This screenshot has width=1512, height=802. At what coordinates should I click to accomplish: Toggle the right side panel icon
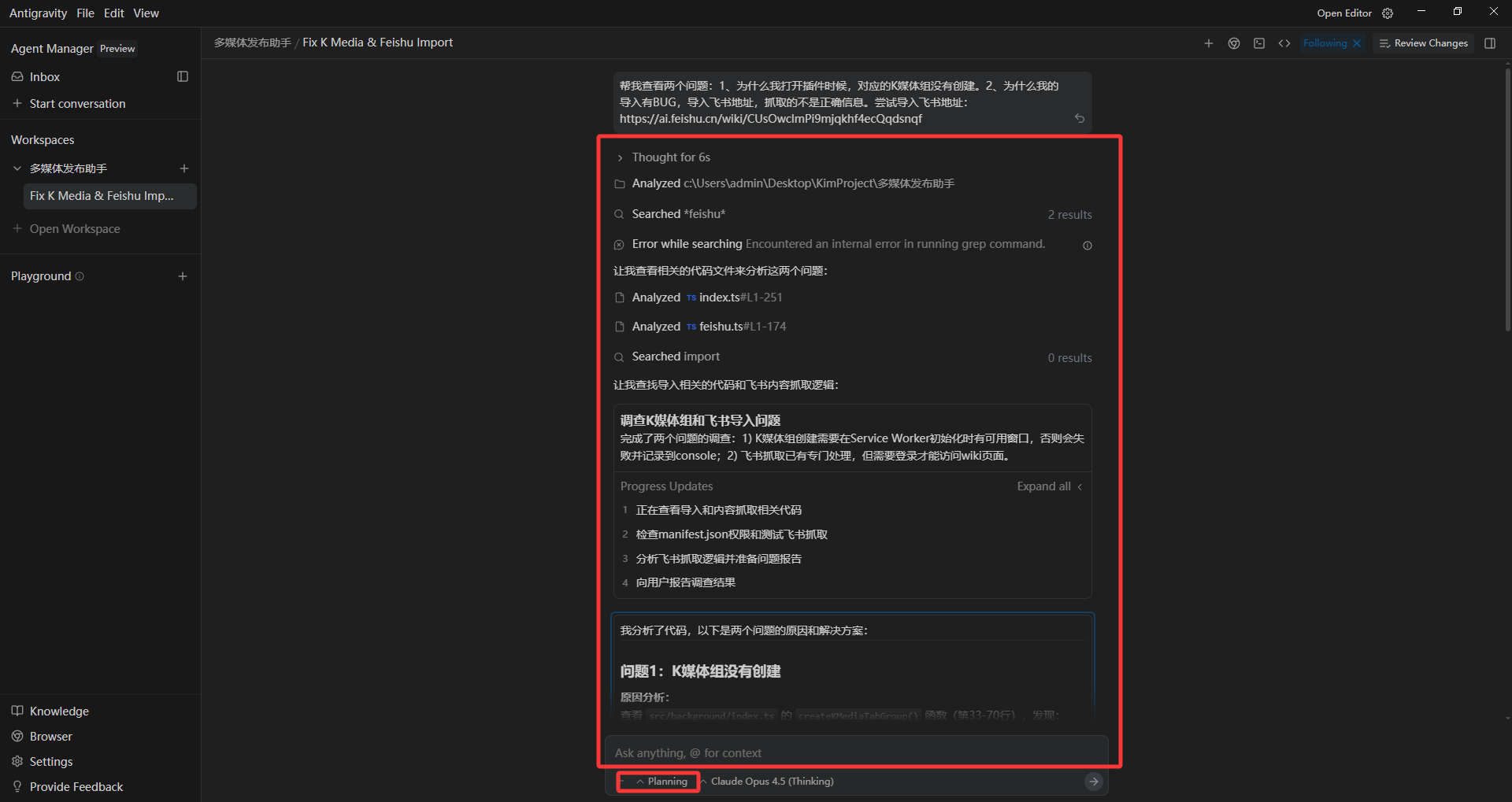[1490, 43]
